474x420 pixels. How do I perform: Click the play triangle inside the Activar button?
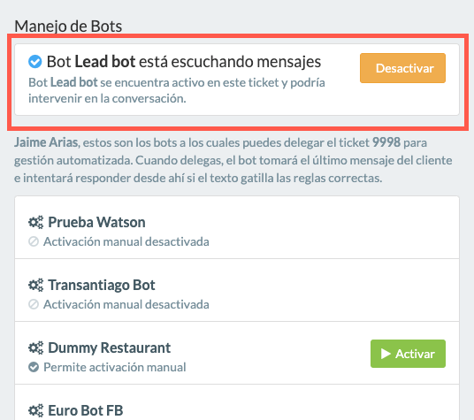pyautogui.click(x=386, y=354)
